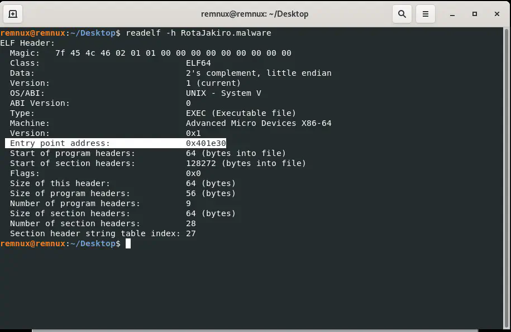Click the 0x401e30 entry point value
511x332 pixels.
[206, 143]
